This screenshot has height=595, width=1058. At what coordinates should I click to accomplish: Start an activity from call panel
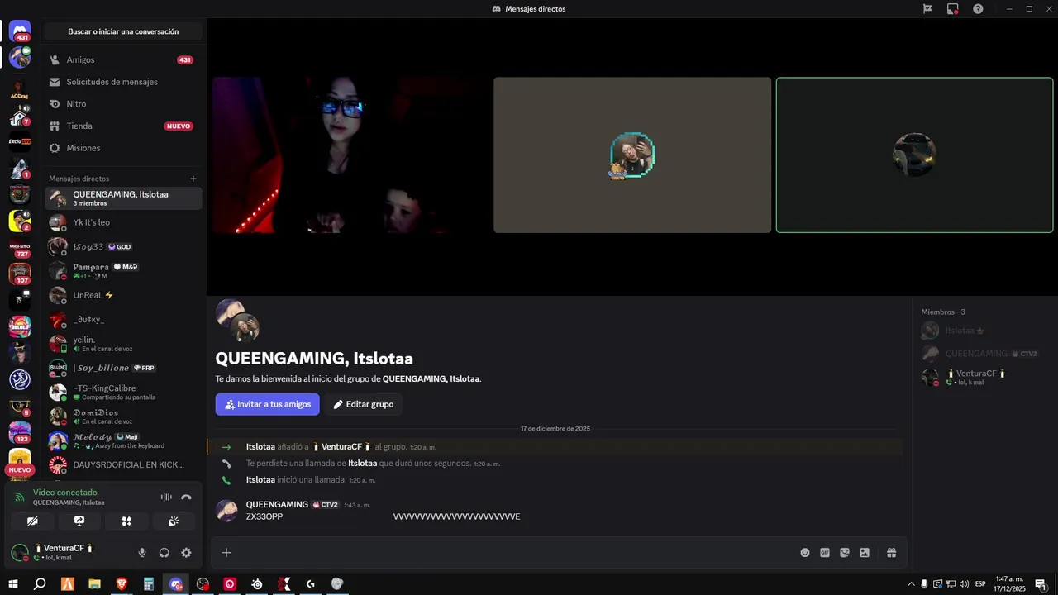pyautogui.click(x=126, y=521)
